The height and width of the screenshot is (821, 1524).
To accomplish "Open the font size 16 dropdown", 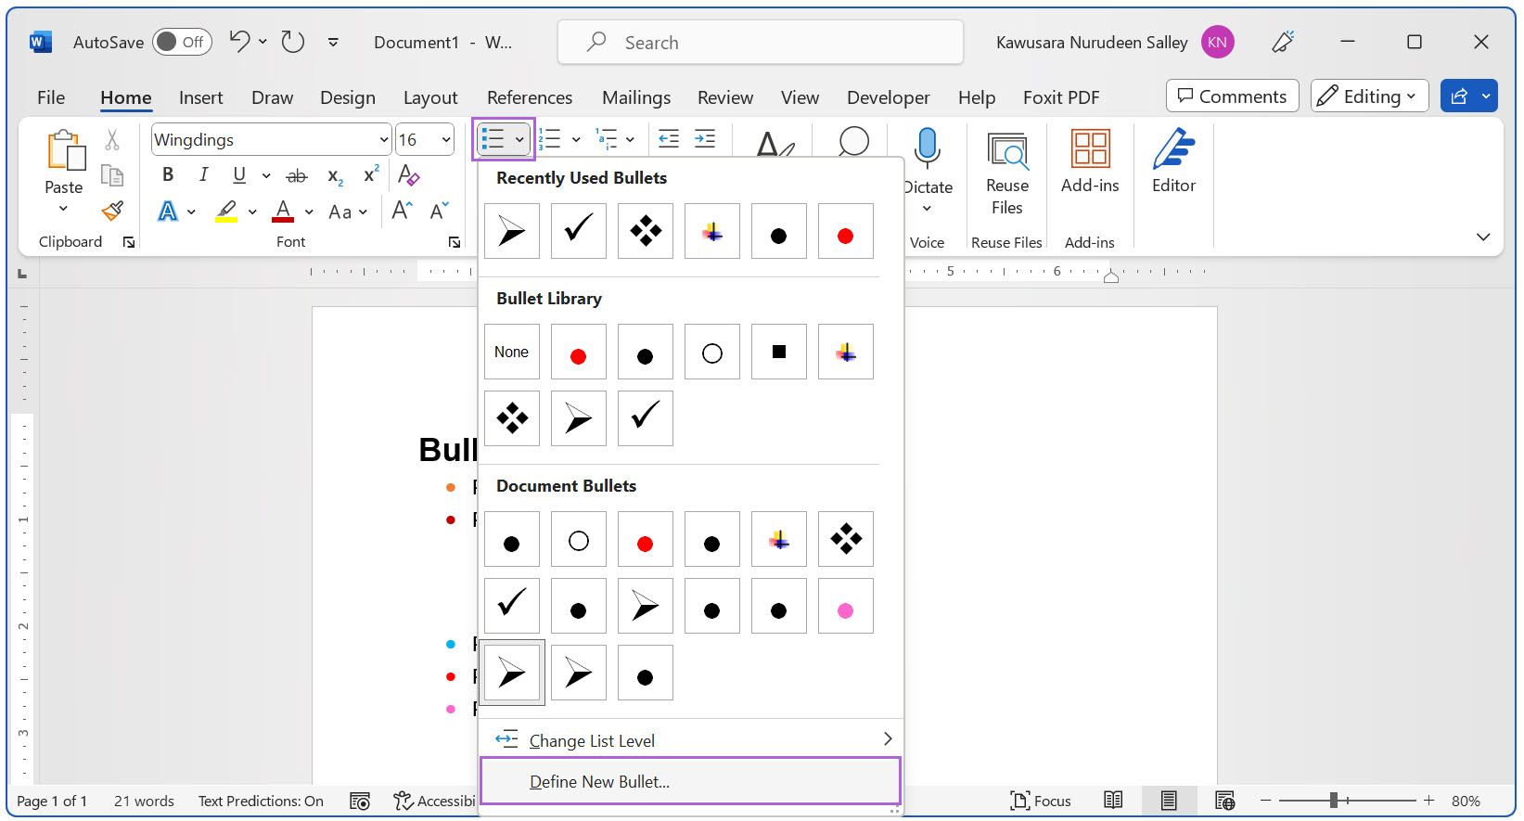I will tap(446, 140).
